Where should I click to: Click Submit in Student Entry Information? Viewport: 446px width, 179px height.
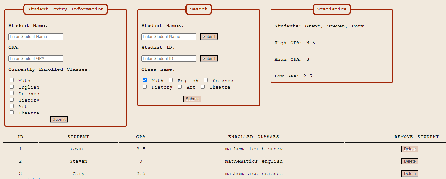tap(59, 119)
